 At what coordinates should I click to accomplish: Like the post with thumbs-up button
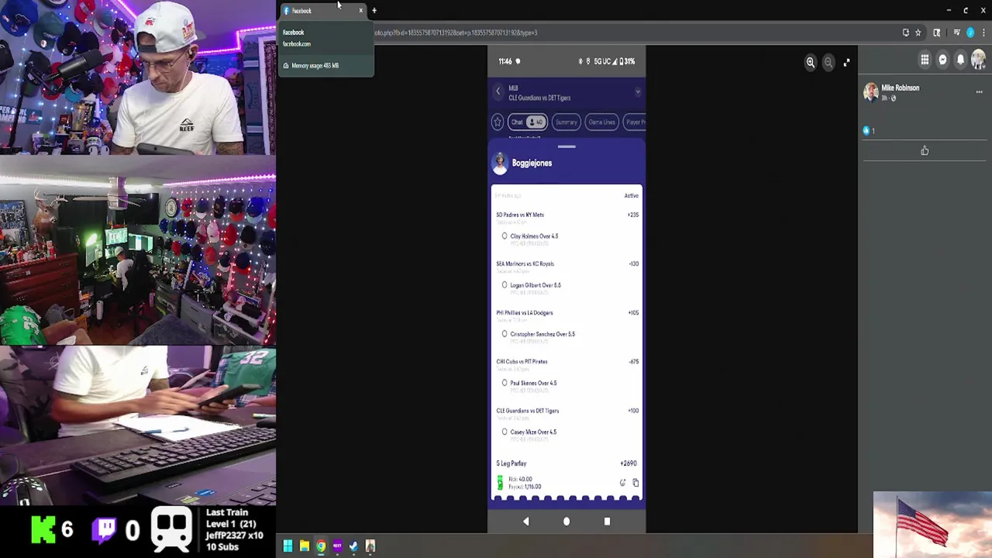[x=925, y=150]
